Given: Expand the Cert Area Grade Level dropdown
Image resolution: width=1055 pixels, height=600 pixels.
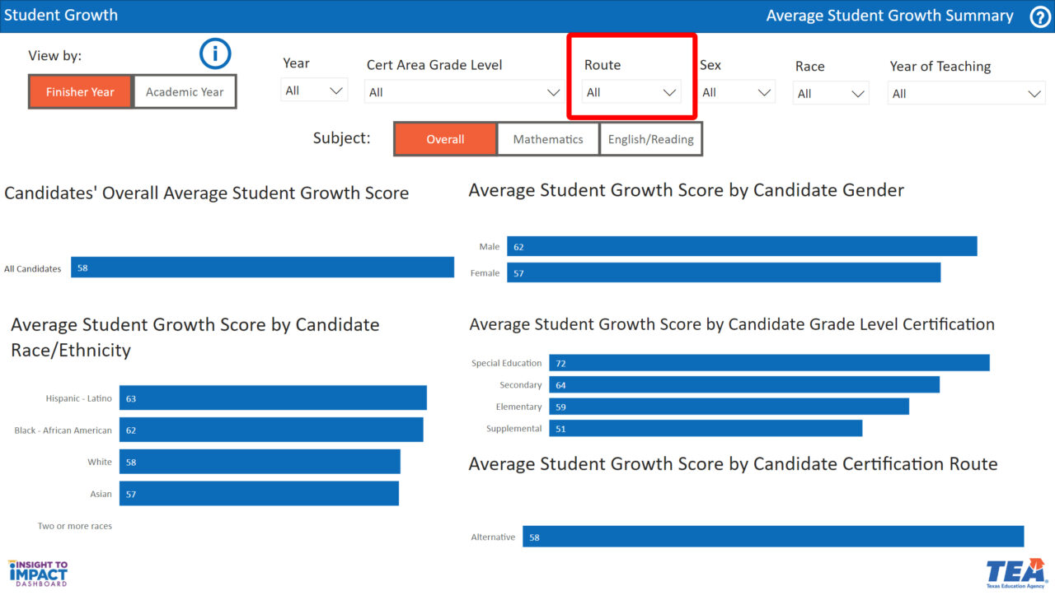Looking at the screenshot, I should tap(464, 92).
